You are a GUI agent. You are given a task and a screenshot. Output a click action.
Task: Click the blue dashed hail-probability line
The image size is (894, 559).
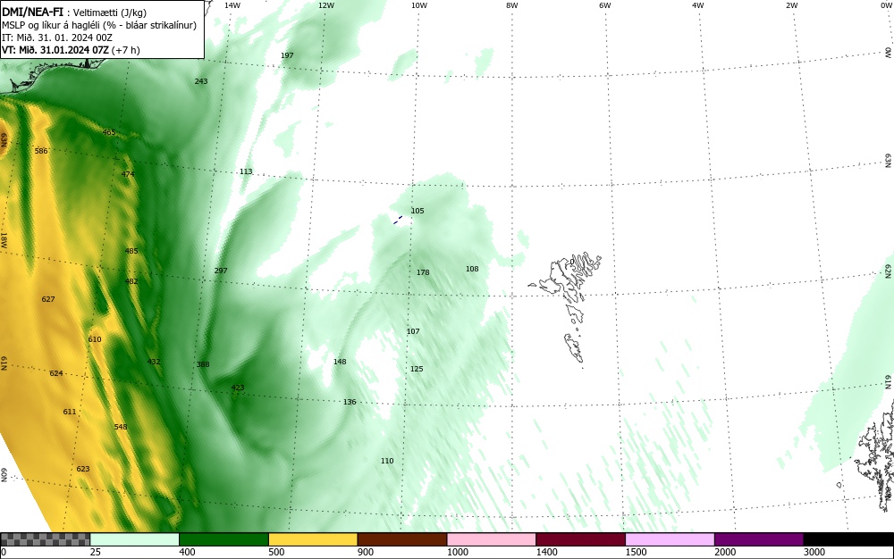tap(398, 220)
